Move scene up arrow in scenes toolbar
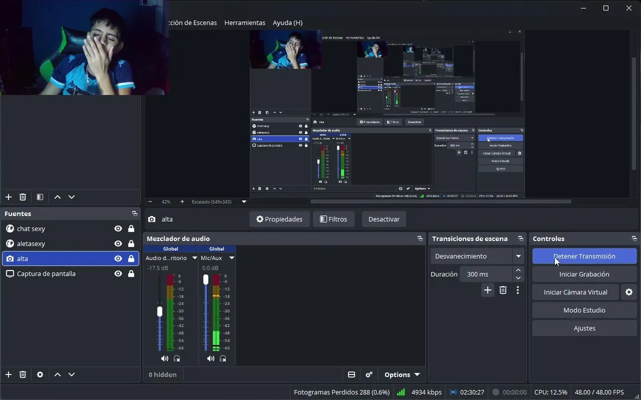Viewport: 641px width, 400px height. tap(58, 197)
